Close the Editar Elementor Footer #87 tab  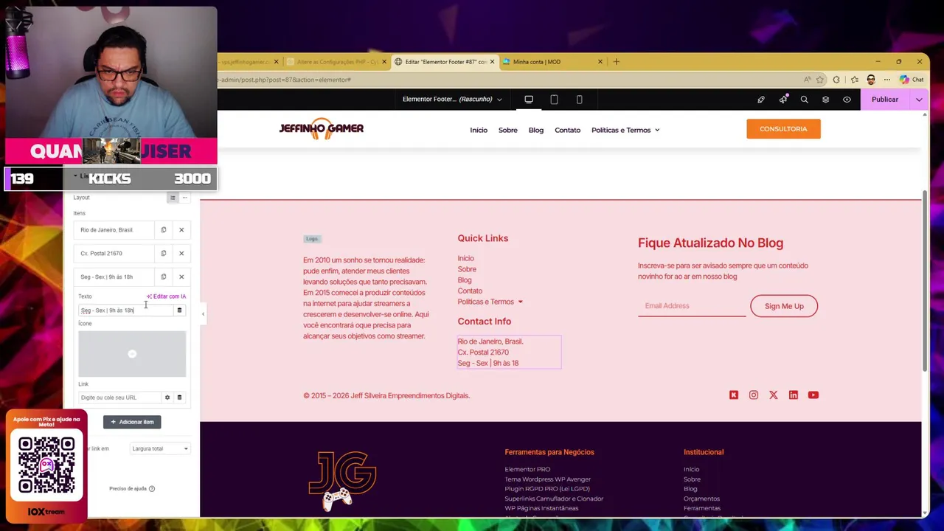(x=492, y=62)
